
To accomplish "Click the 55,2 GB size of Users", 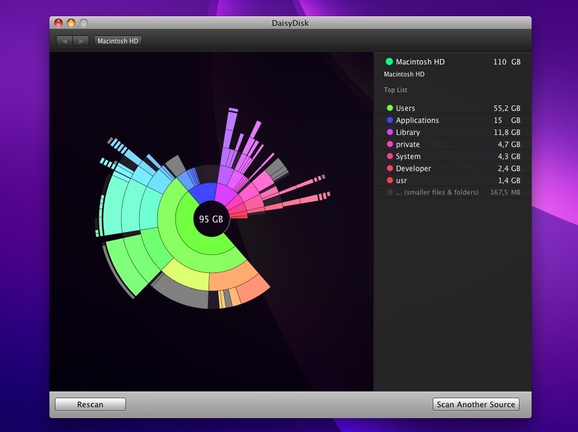I will click(x=507, y=108).
